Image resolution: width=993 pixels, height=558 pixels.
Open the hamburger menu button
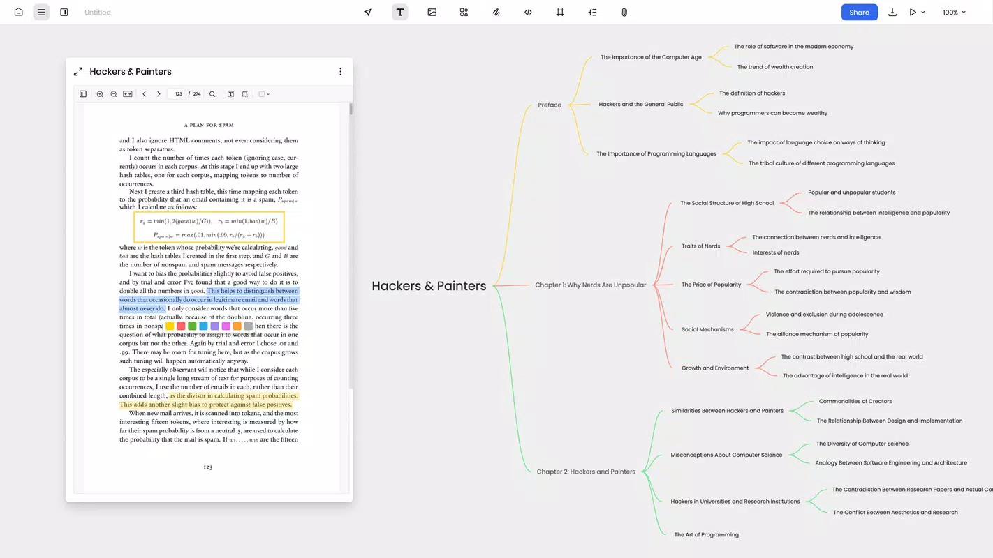[x=41, y=12]
